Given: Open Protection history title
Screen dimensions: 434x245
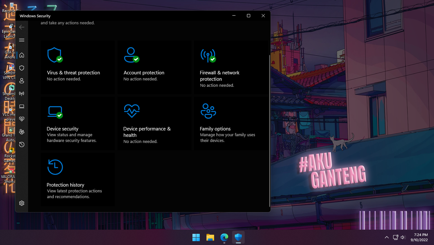Looking at the screenshot, I should [65, 185].
